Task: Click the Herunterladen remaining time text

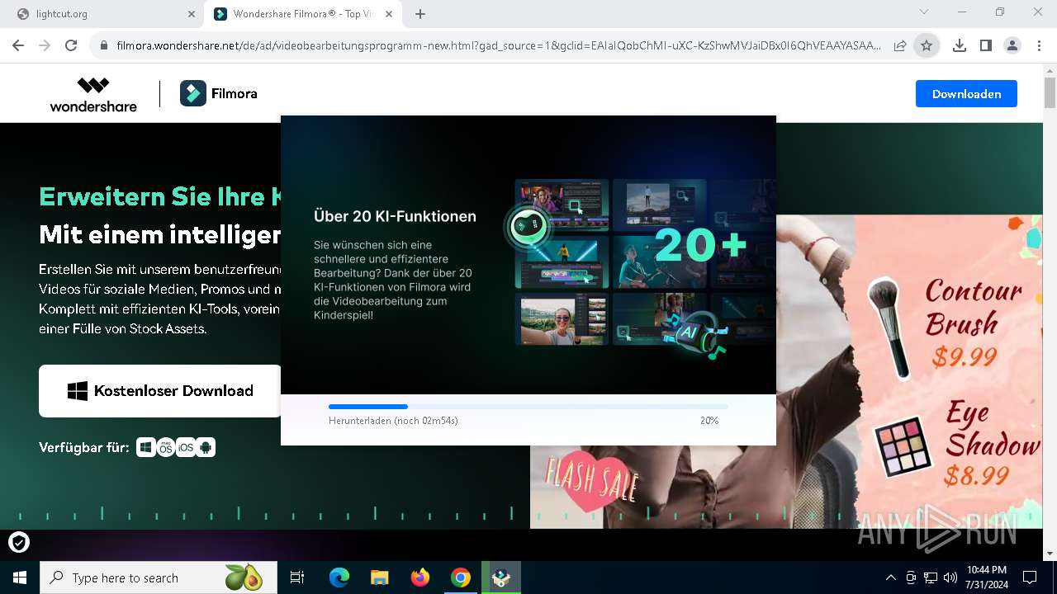Action: 393,421
